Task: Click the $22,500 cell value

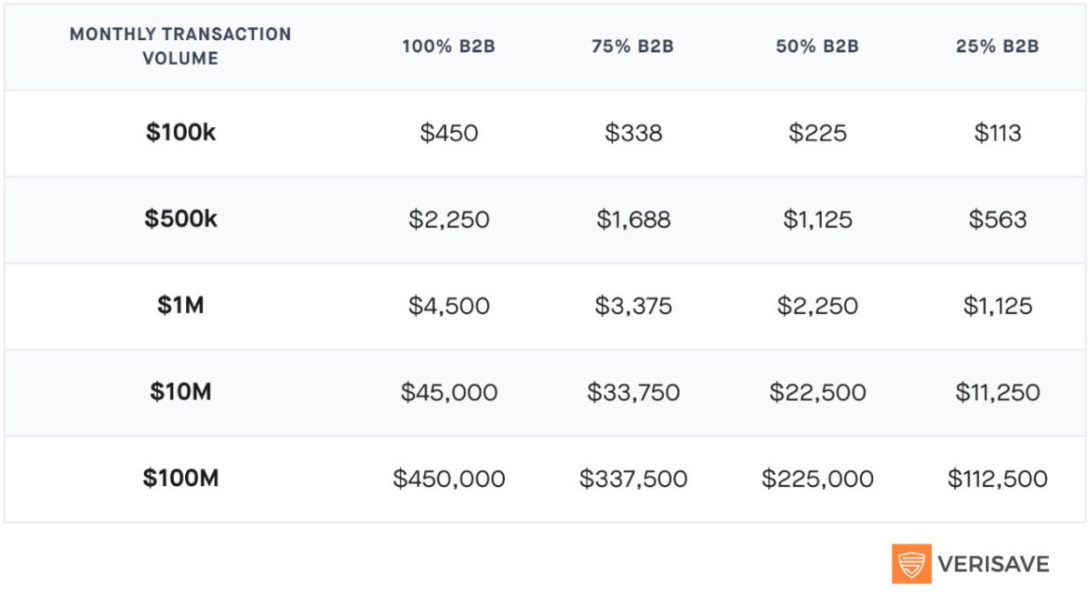Action: pos(817,392)
